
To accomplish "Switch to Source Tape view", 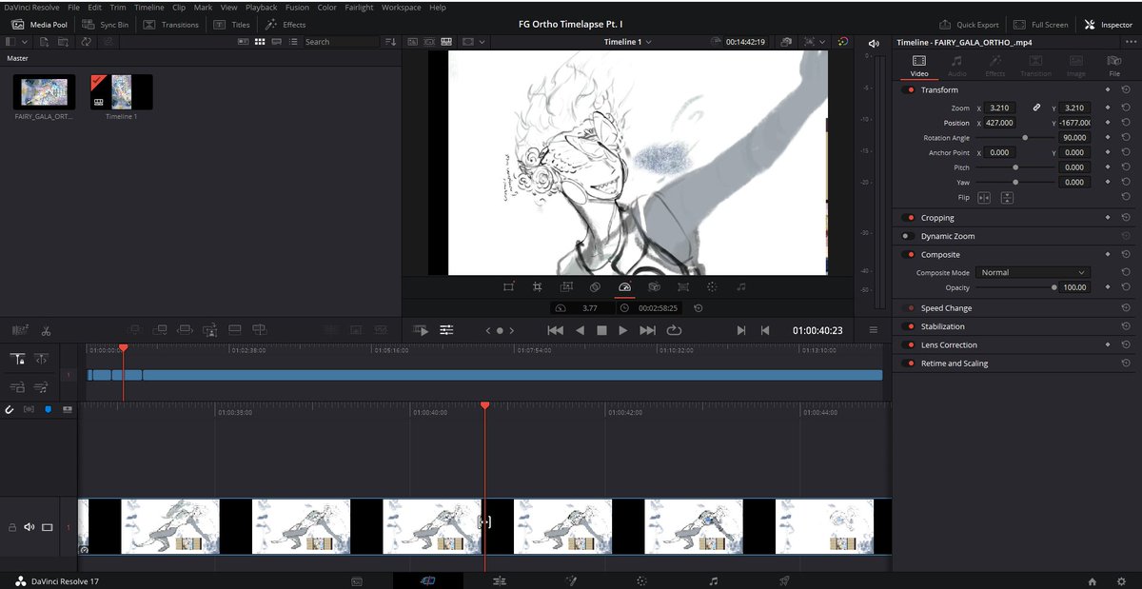I will tap(428, 42).
